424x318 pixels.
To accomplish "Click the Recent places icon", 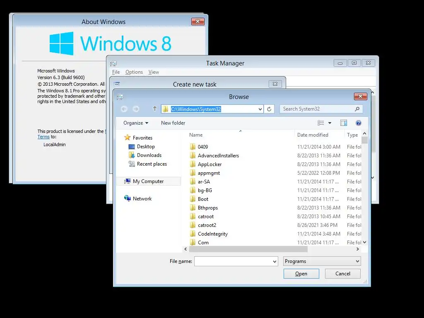I will 132,164.
